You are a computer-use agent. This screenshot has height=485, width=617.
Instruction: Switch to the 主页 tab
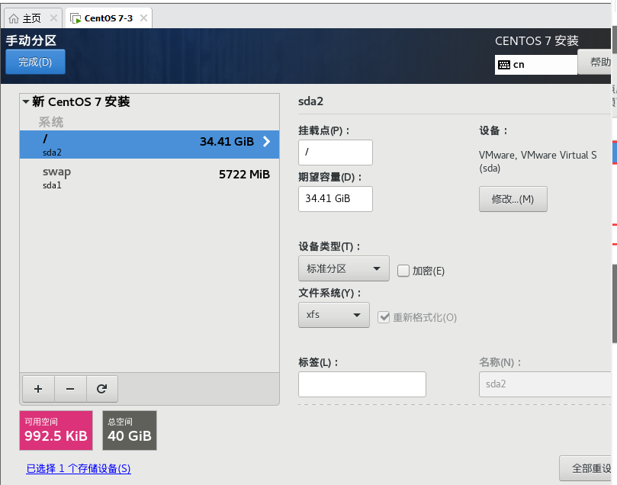click(x=33, y=18)
